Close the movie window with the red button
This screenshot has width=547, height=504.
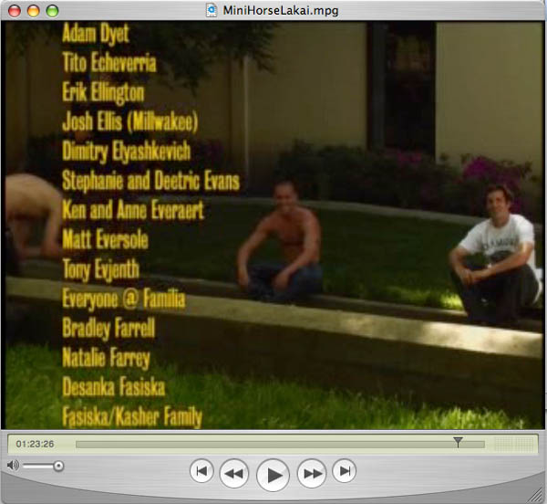point(15,11)
